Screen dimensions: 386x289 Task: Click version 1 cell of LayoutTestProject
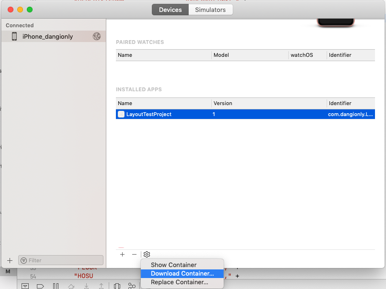(x=214, y=114)
